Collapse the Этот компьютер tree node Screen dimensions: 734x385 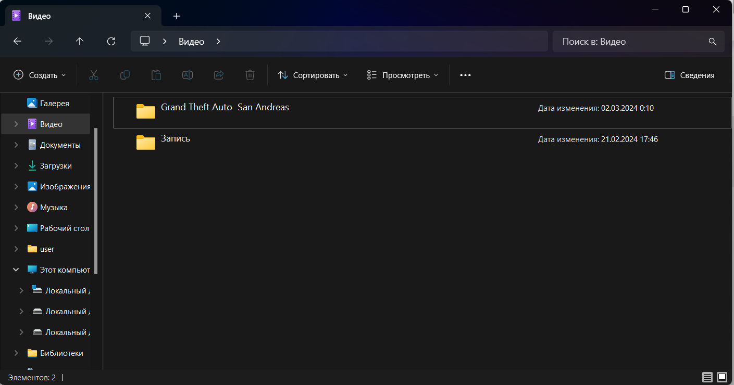(16, 270)
